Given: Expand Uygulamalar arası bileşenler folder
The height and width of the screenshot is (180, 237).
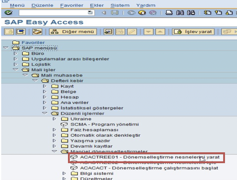Looking at the screenshot, I should pos(15,59).
